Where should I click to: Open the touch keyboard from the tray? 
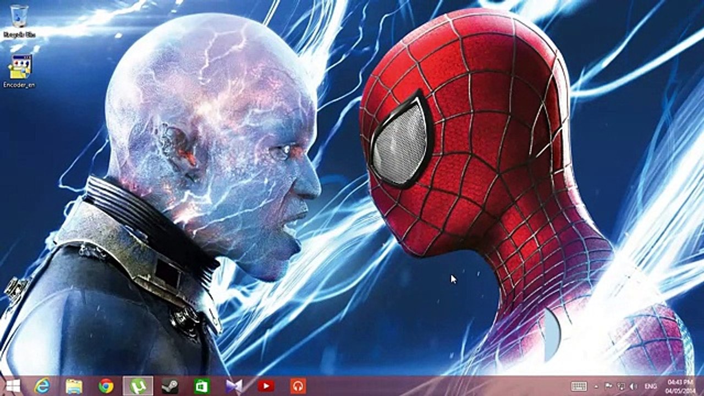coord(579,386)
